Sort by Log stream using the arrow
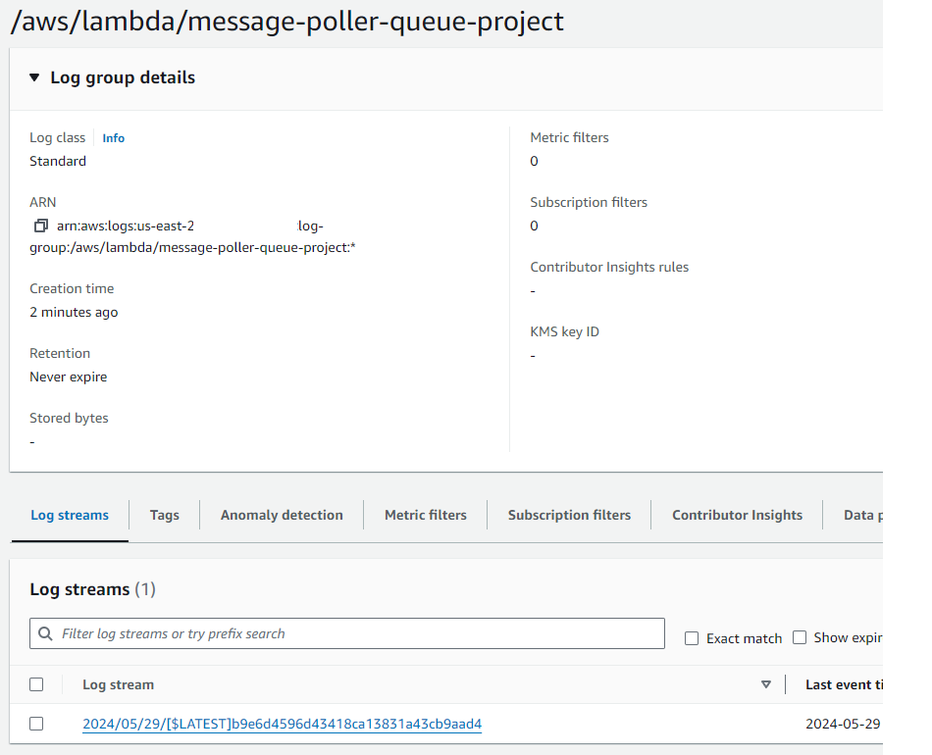The width and height of the screenshot is (932, 755). point(766,685)
